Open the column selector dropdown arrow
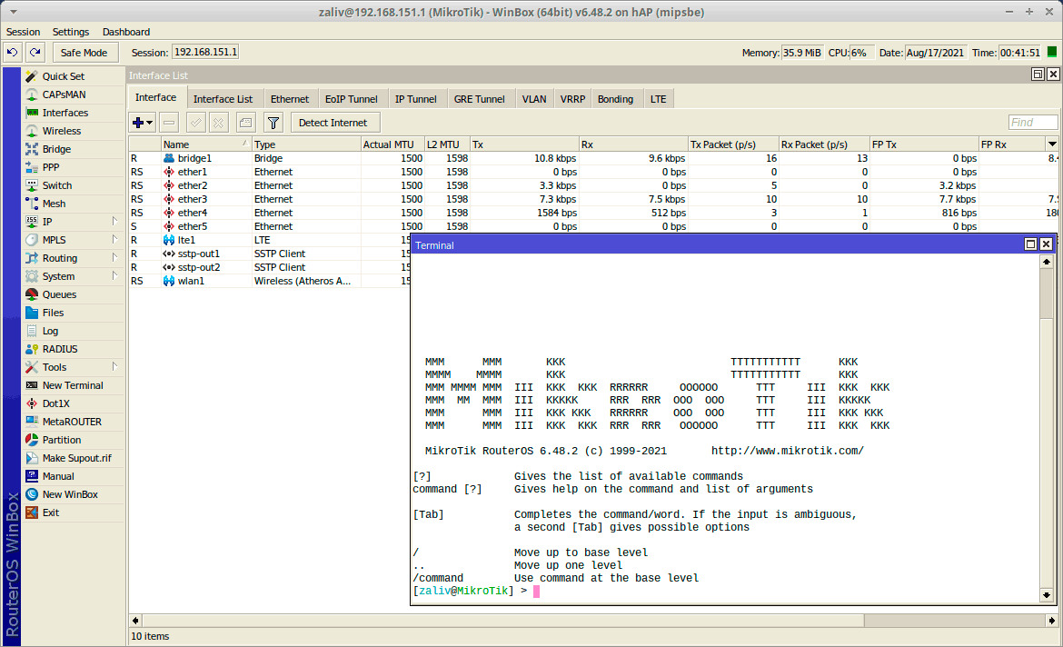This screenshot has height=647, width=1063. [x=1052, y=144]
